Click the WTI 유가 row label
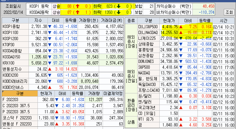 coord(146,119)
